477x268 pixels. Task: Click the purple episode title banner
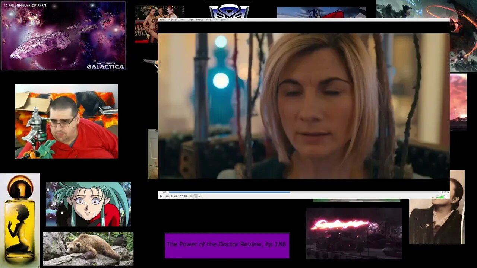pyautogui.click(x=227, y=246)
